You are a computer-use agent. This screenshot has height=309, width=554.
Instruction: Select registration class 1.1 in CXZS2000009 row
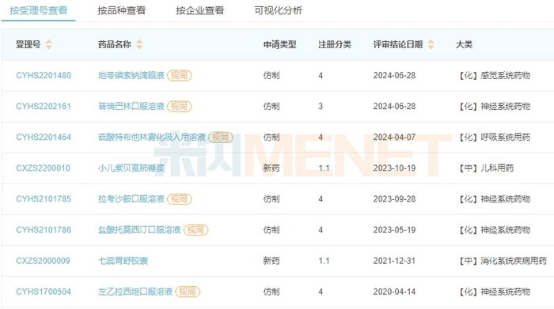324,261
